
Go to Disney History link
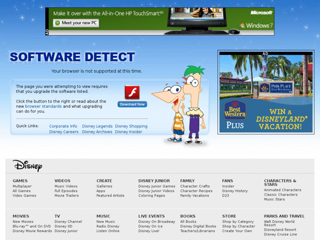click(x=235, y=191)
